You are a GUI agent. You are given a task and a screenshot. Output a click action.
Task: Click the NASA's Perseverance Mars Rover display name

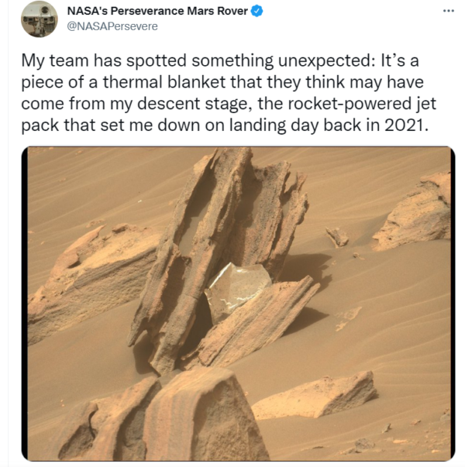point(157,11)
